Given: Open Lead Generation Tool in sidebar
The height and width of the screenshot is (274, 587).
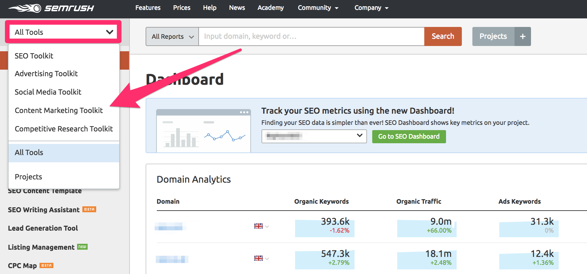Looking at the screenshot, I should [x=43, y=228].
